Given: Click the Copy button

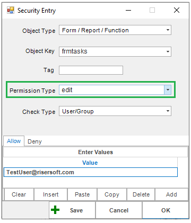Looking at the screenshot, I should (112, 194).
